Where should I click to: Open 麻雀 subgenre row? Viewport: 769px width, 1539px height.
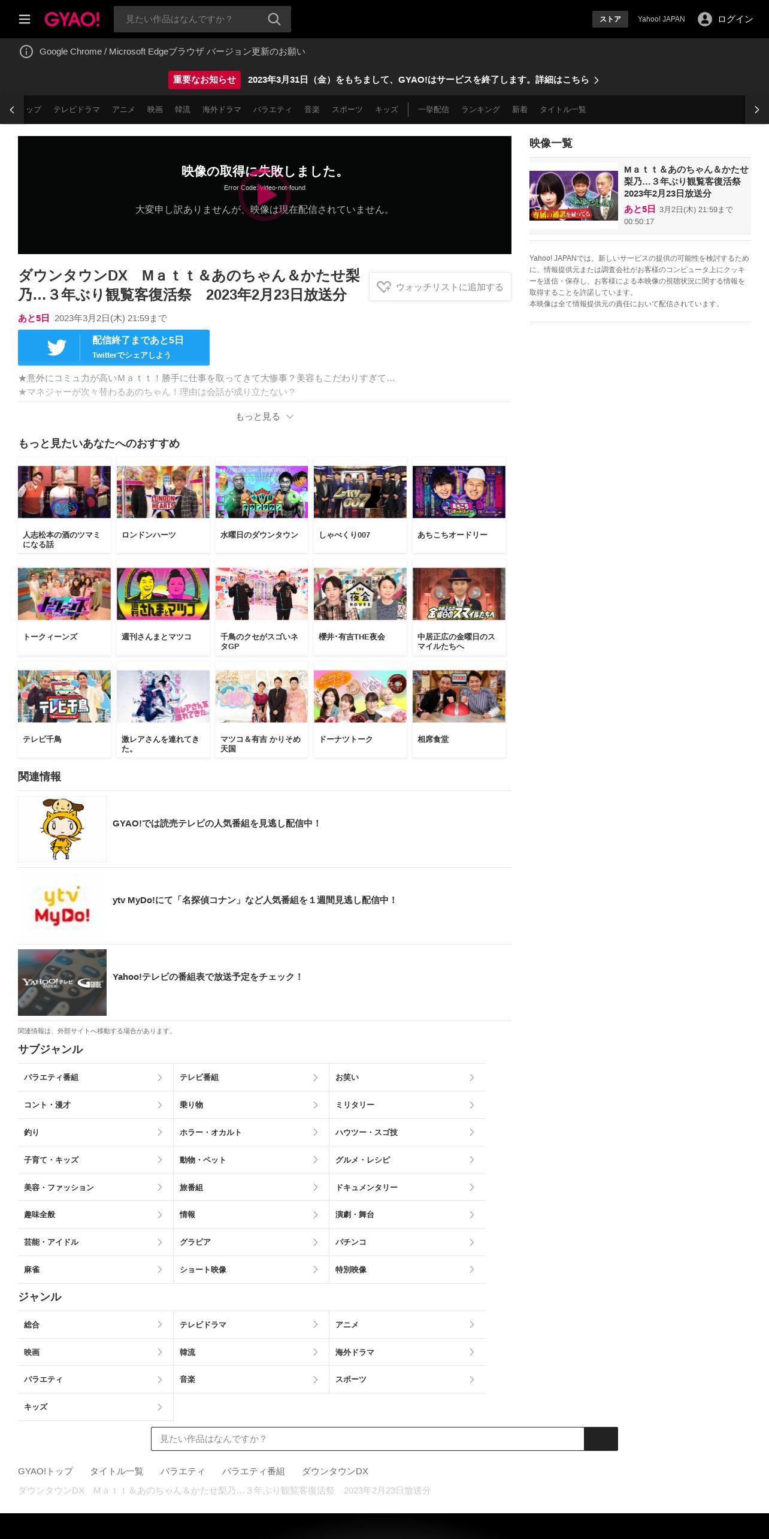[95, 1270]
